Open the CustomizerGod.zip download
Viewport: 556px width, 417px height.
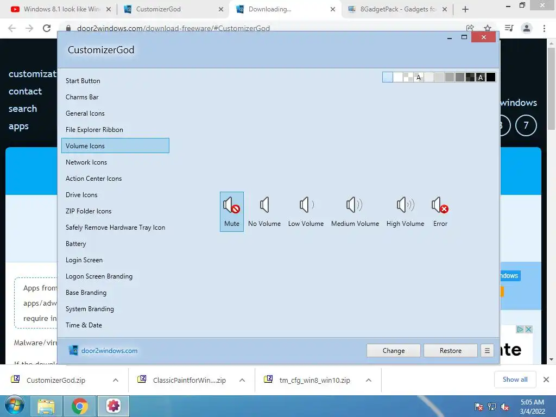click(56, 380)
